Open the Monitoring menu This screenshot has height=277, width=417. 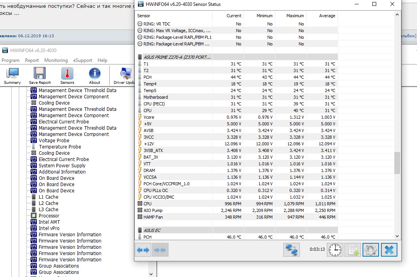[56, 60]
